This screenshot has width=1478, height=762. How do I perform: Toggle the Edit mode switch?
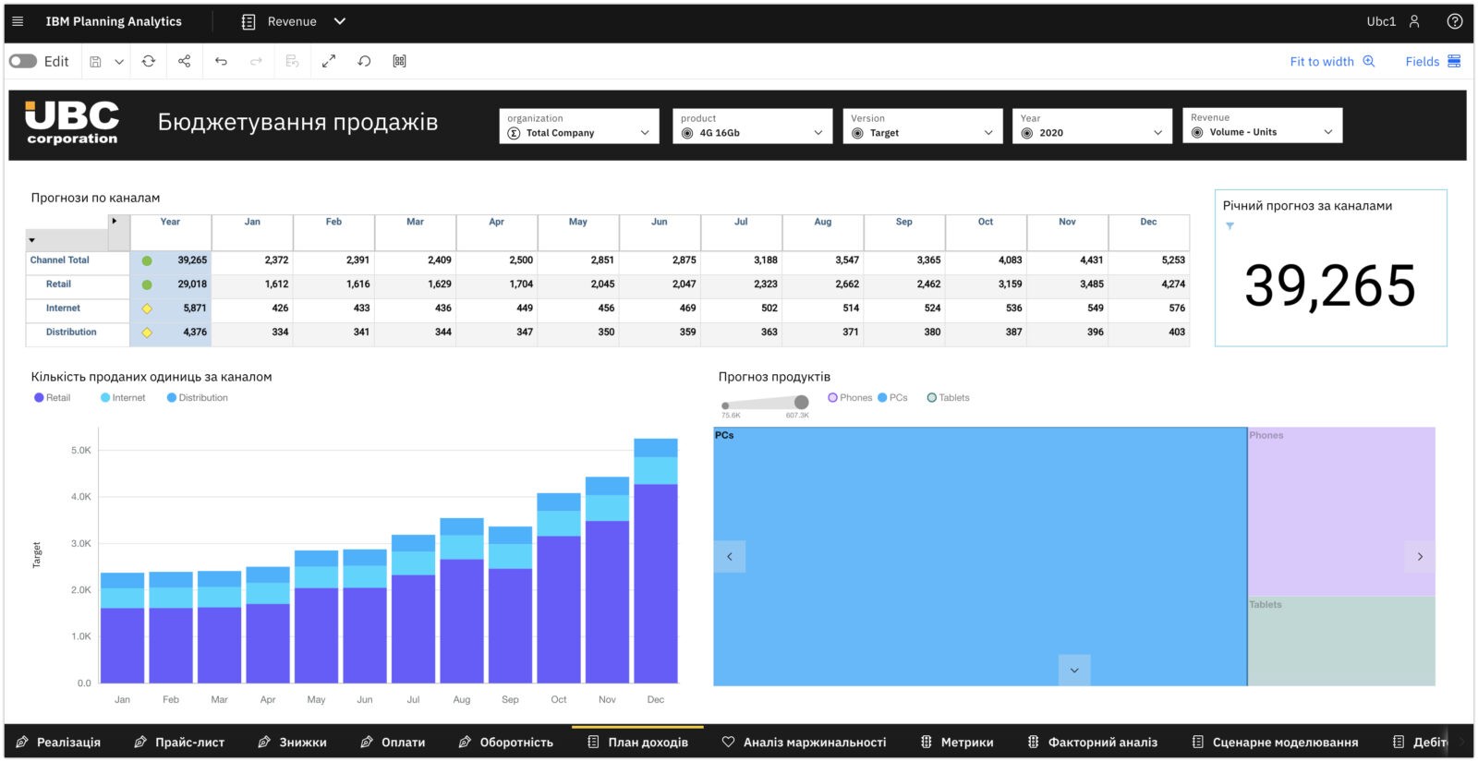coord(23,61)
